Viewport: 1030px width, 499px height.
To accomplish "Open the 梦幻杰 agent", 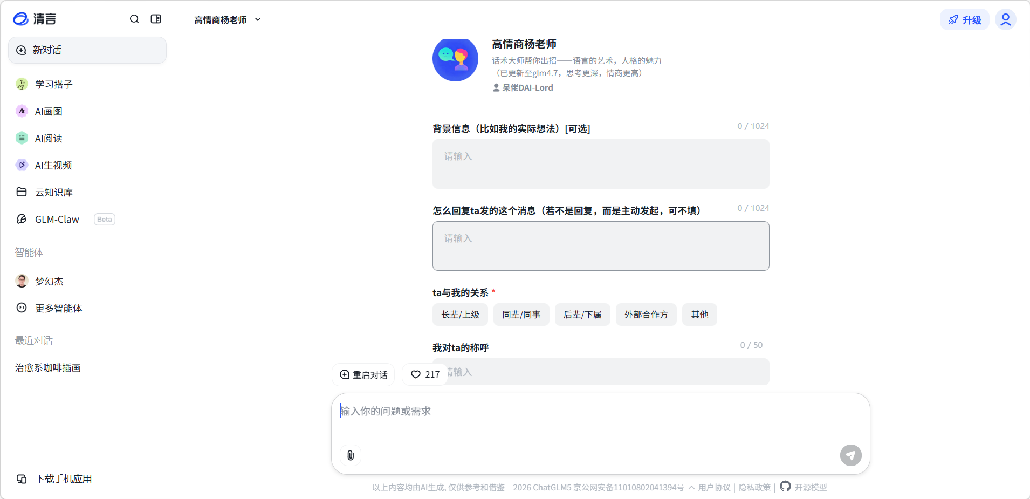I will coord(87,281).
